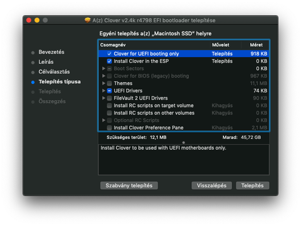Image resolution: width=301 pixels, height=226 pixels.
Task: Start install with bottom Telepítés button
Action: [x=252, y=185]
